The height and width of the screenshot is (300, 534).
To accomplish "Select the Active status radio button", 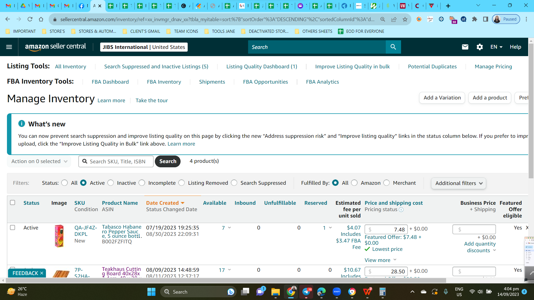I will click(83, 183).
